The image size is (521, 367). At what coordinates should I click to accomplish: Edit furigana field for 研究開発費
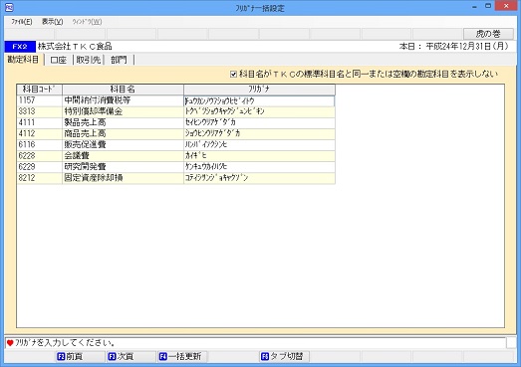point(259,167)
